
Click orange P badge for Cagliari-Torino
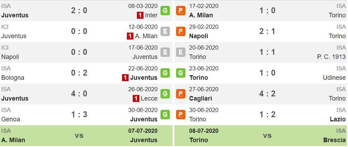181,94
